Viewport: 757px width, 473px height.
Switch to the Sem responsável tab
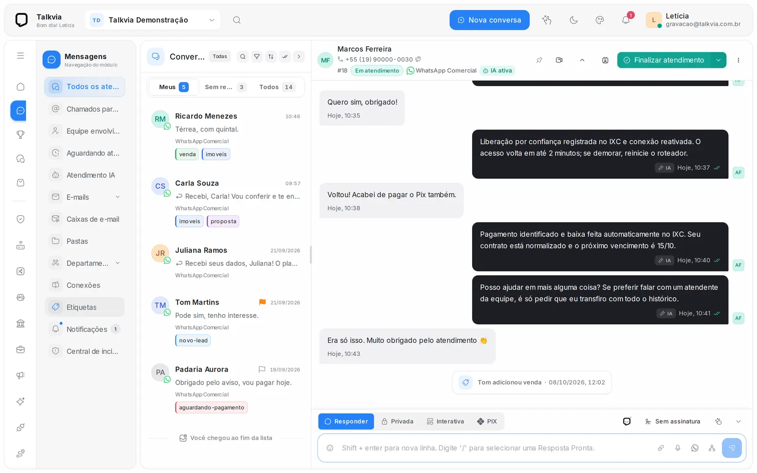[x=225, y=87]
